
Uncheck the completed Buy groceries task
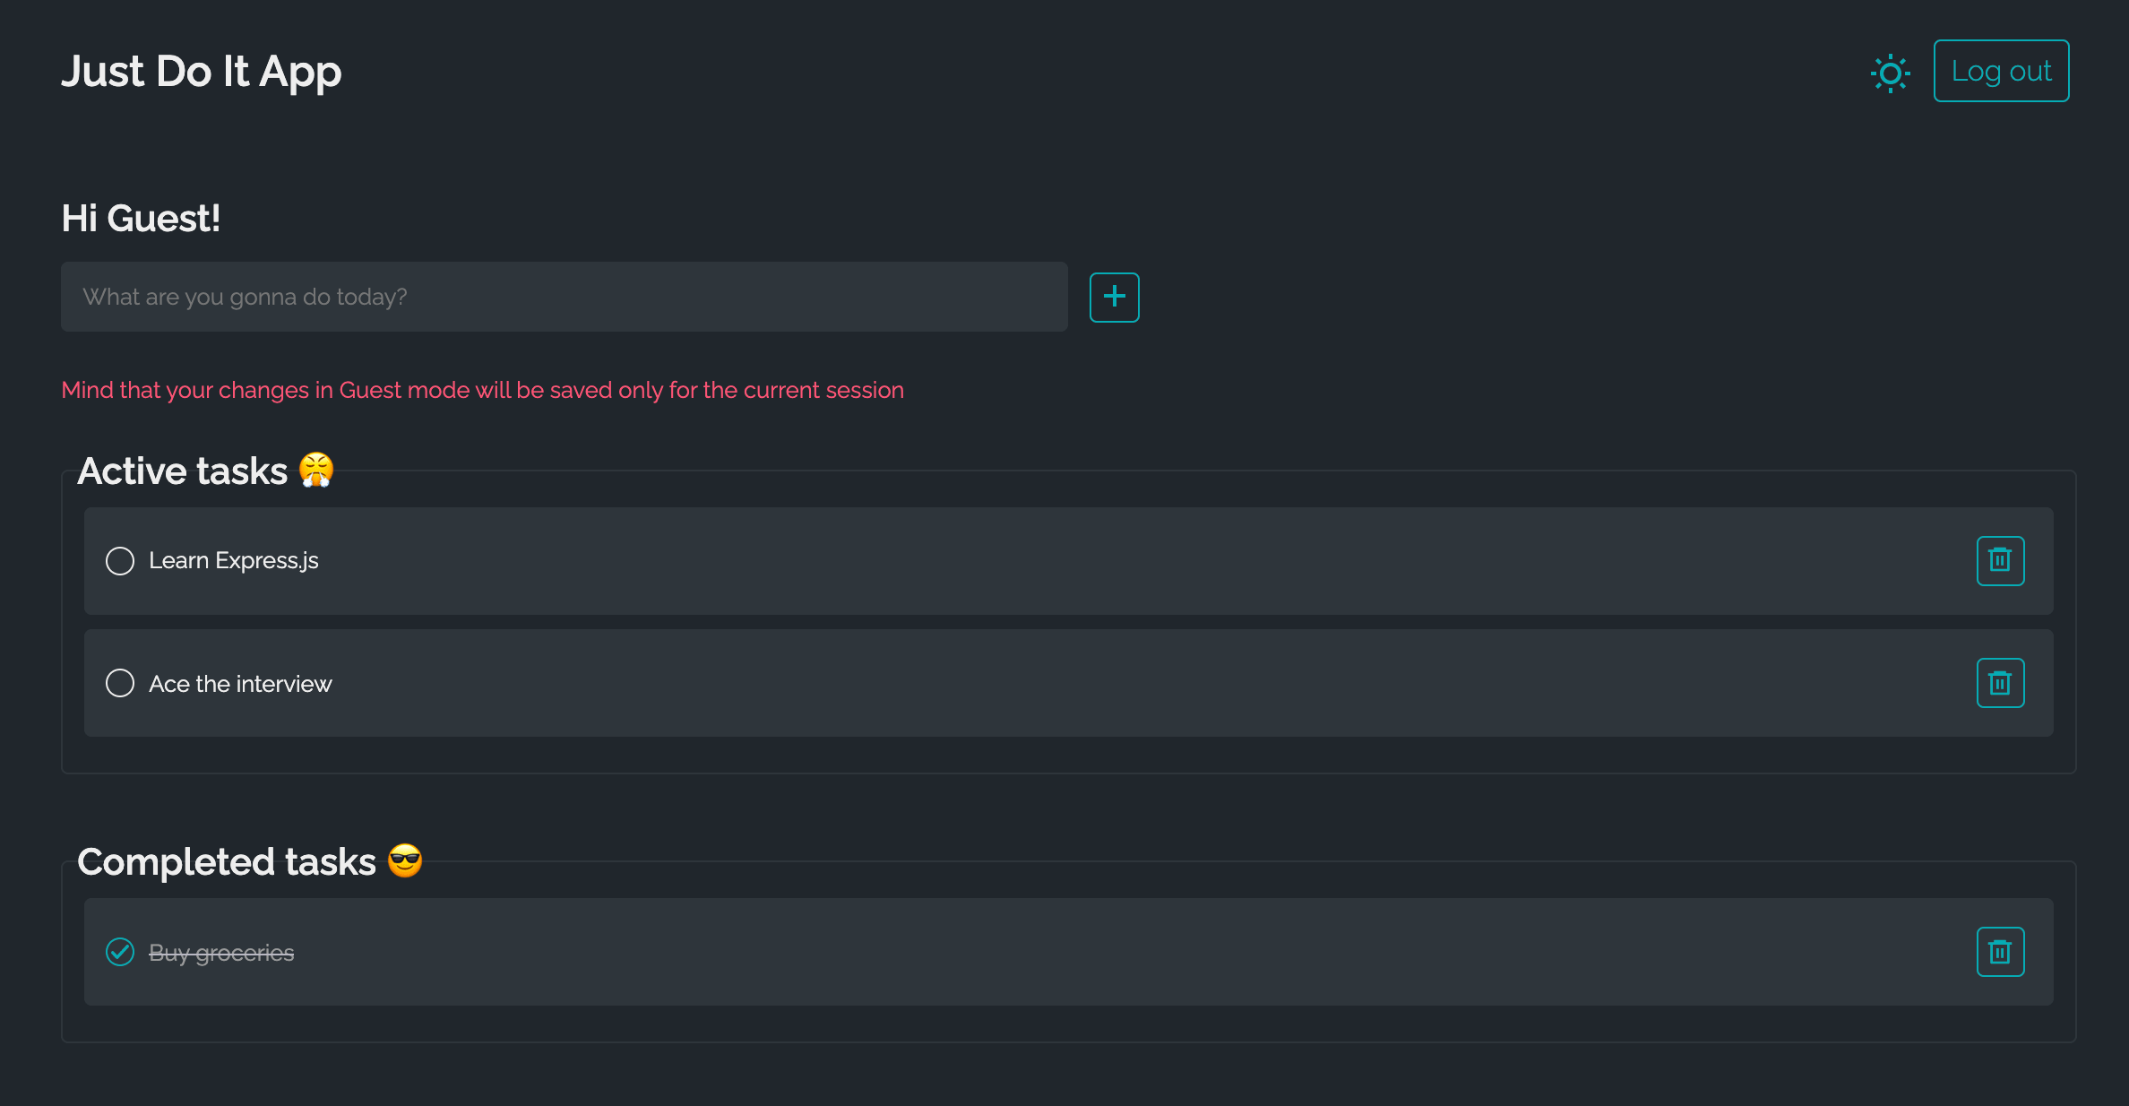tap(120, 952)
